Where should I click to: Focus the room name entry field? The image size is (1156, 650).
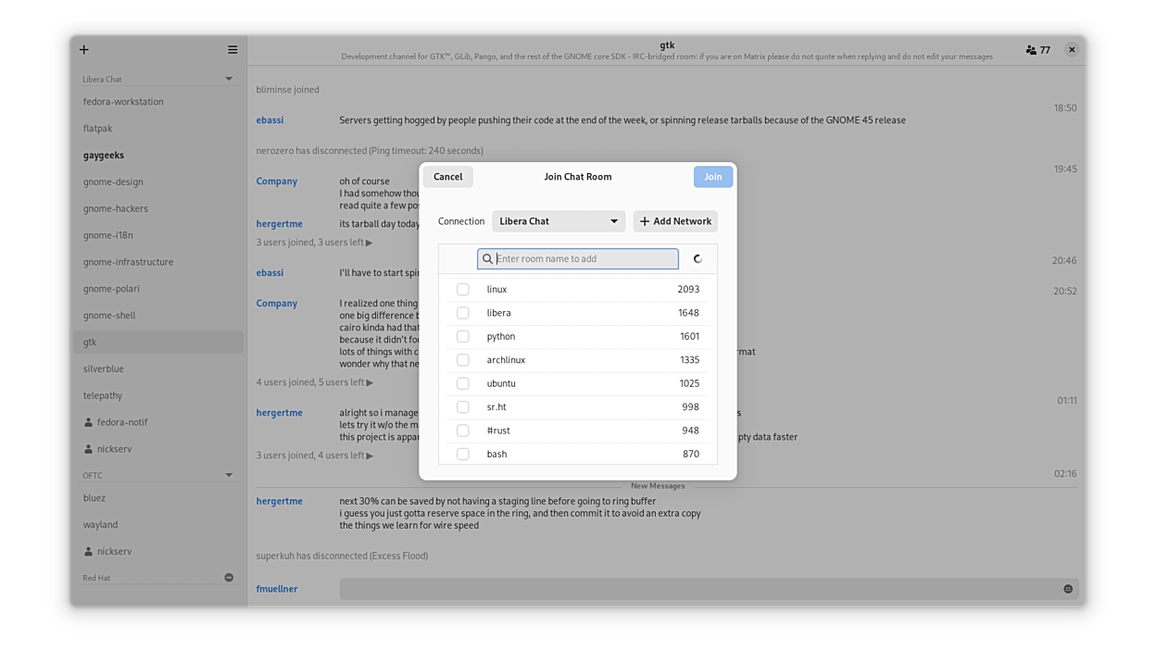(x=585, y=259)
